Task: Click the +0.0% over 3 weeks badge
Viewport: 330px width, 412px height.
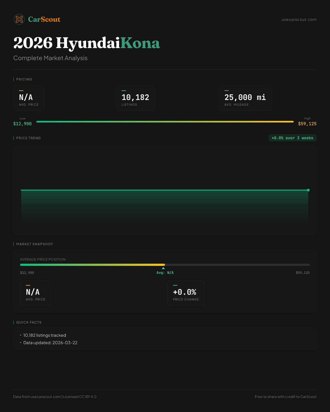Action: click(292, 138)
